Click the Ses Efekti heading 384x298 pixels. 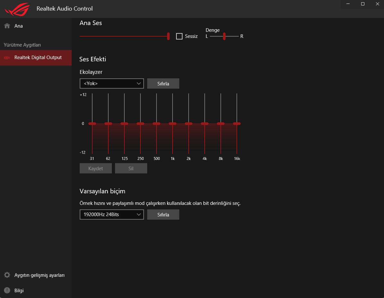pos(93,59)
